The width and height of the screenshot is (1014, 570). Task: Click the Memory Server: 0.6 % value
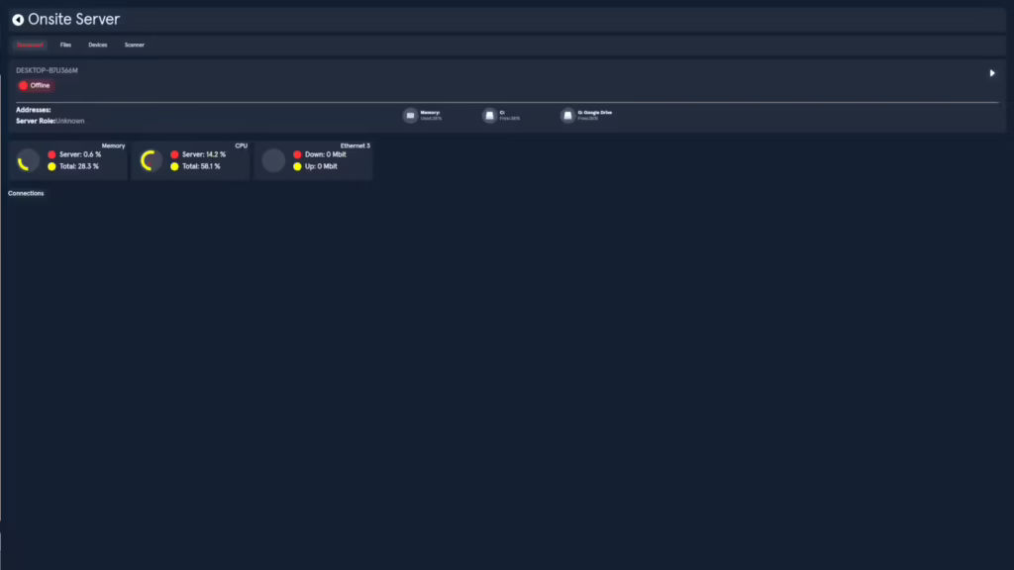80,154
